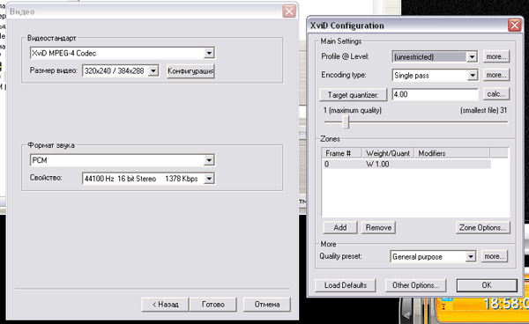Add a new zone

tap(340, 228)
